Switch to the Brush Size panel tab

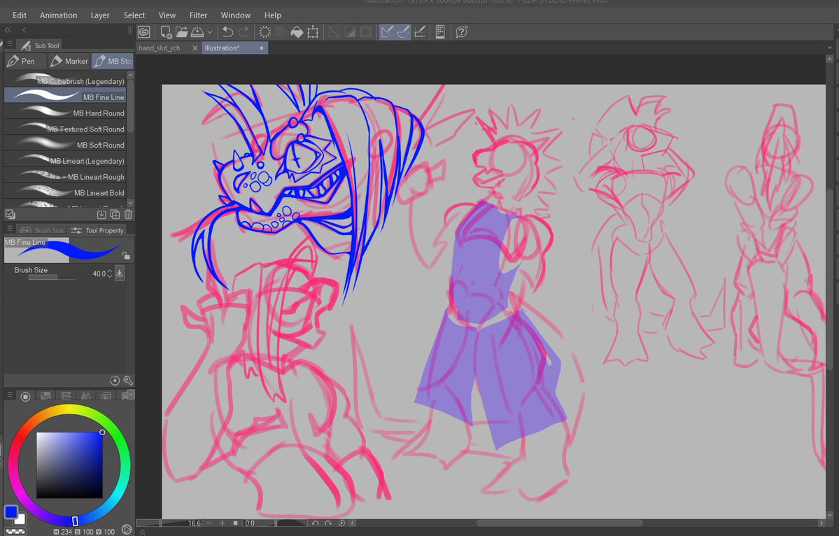[41, 230]
